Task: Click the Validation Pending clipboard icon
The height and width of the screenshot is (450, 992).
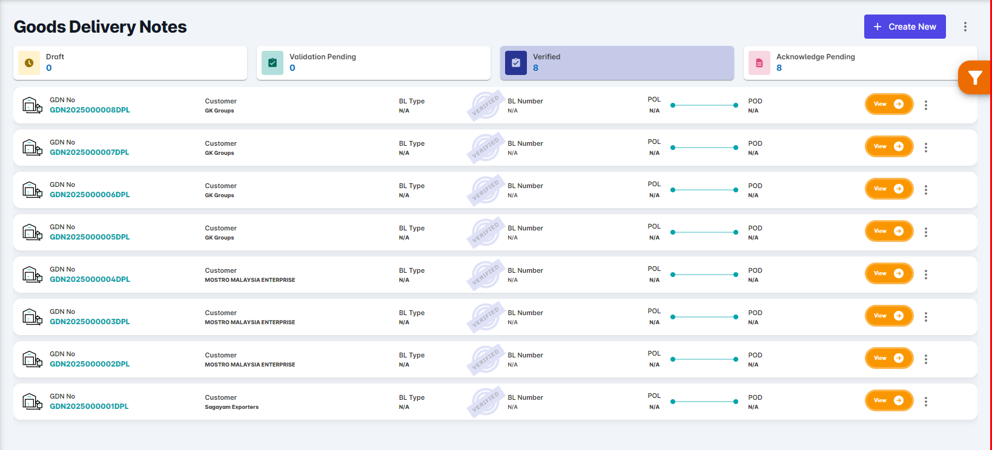Action: pyautogui.click(x=273, y=63)
